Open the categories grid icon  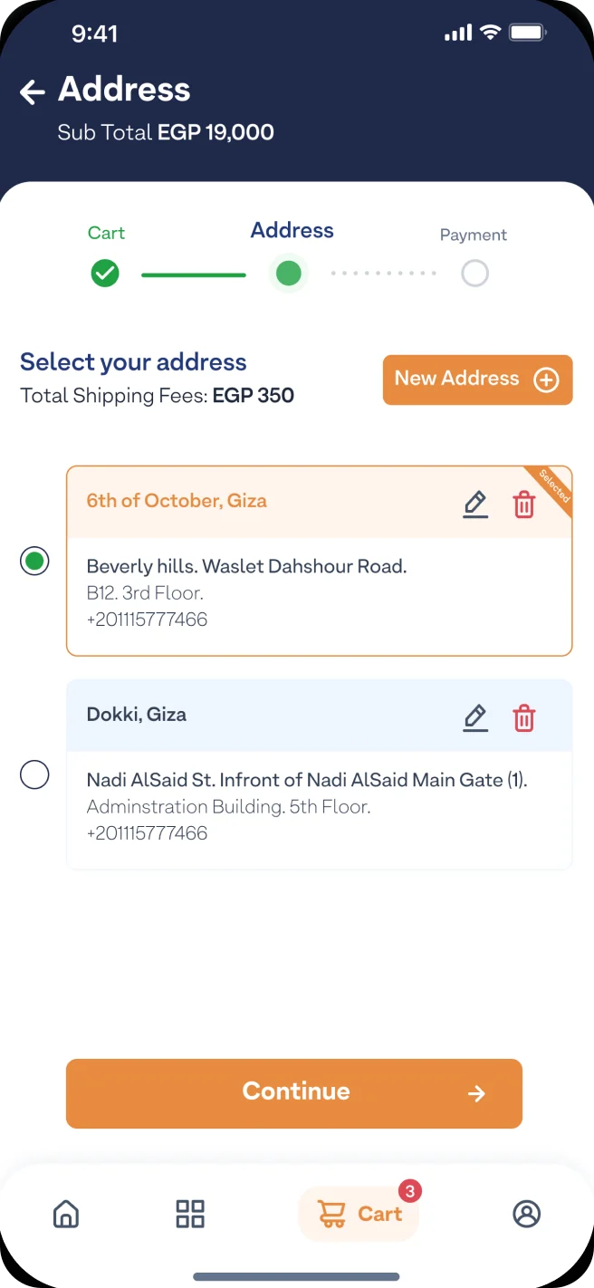pyautogui.click(x=190, y=1214)
